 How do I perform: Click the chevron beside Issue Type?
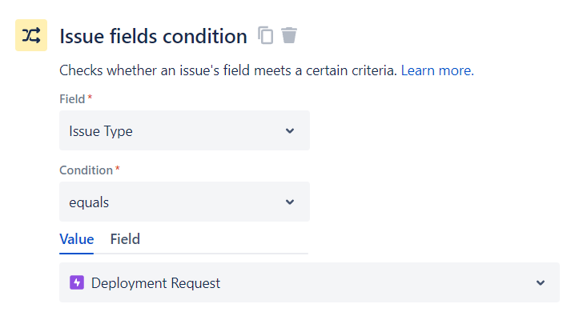pos(290,131)
